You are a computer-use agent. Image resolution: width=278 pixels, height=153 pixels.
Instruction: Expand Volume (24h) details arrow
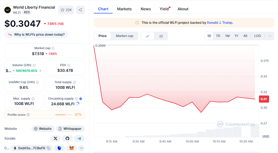pyautogui.click(x=40, y=71)
